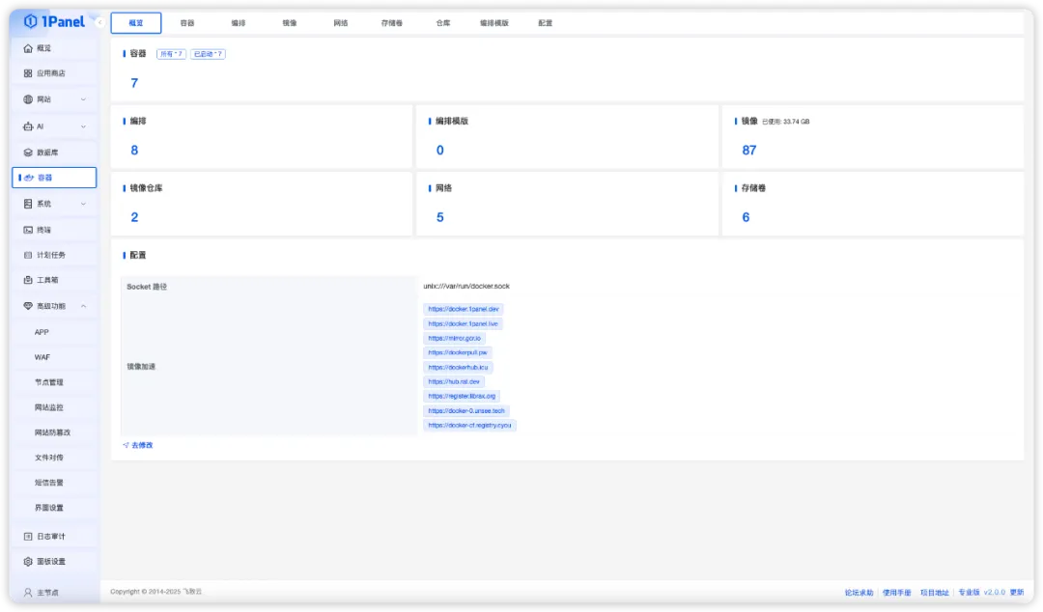Click the arrow icon beside 去修改
The width and height of the screenshot is (1043, 612).
point(126,445)
